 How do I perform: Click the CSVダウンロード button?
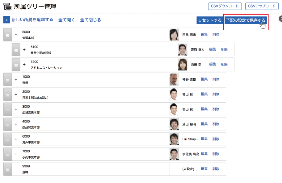click(x=225, y=6)
